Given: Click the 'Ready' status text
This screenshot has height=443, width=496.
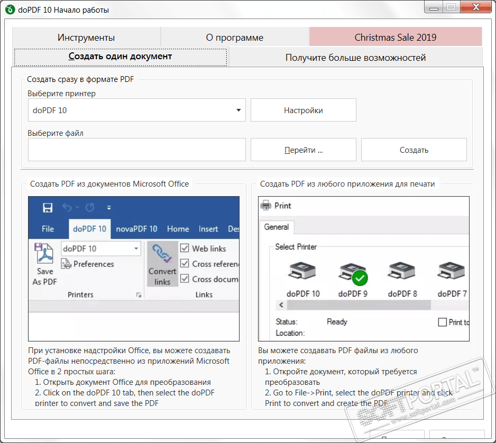Looking at the screenshot, I should pyautogui.click(x=337, y=322).
